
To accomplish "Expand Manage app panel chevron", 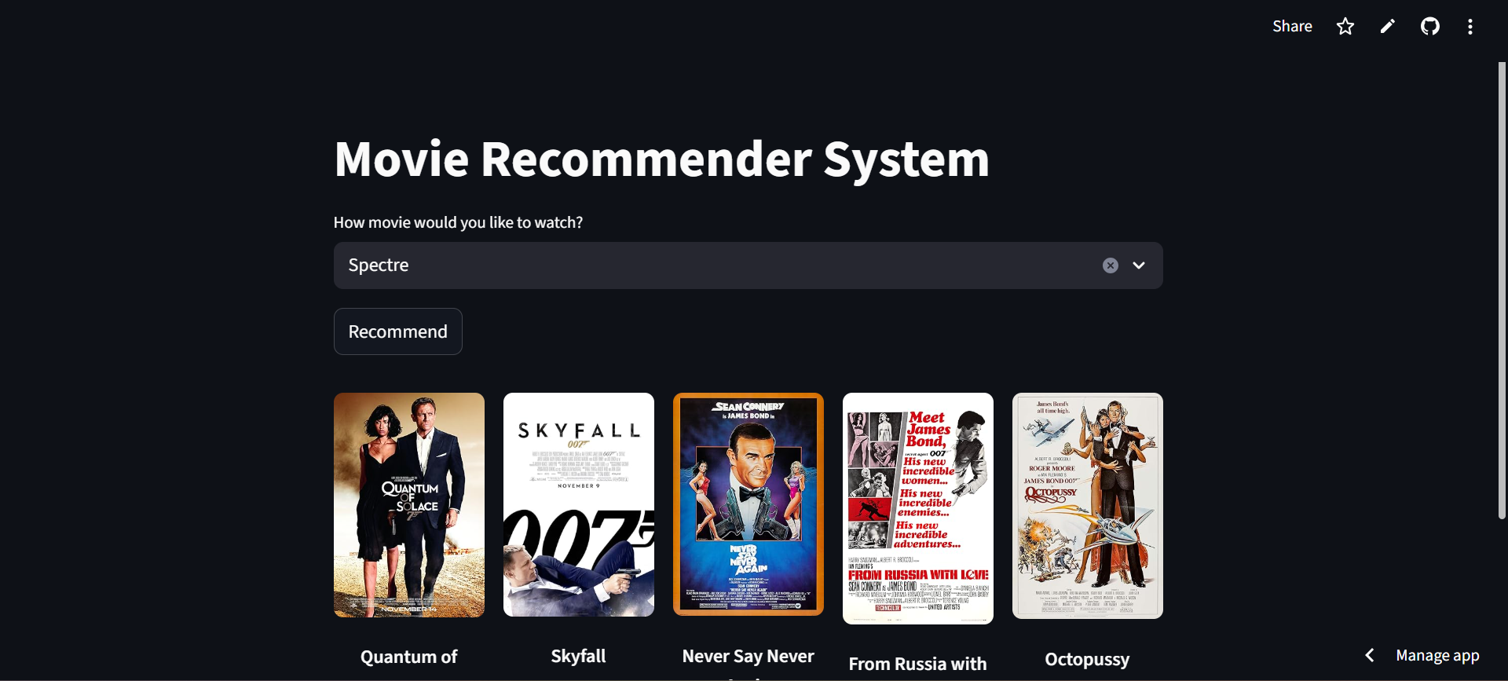I will pos(1370,655).
